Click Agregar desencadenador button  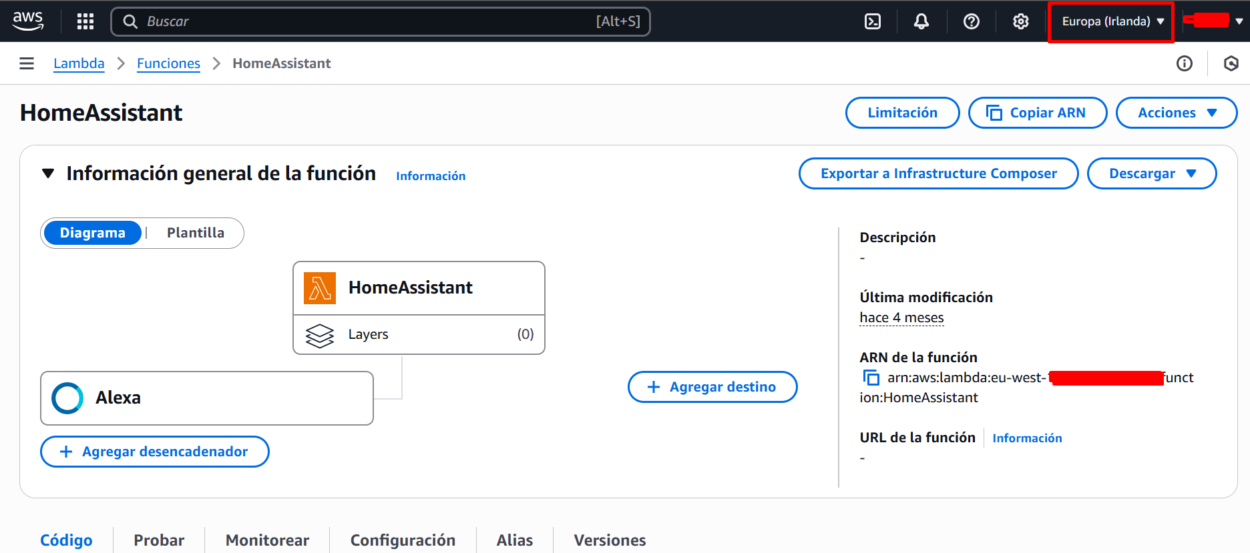155,452
